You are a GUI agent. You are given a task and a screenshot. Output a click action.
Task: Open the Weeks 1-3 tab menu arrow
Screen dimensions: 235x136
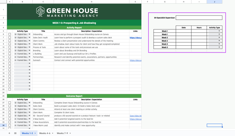(x=35, y=133)
